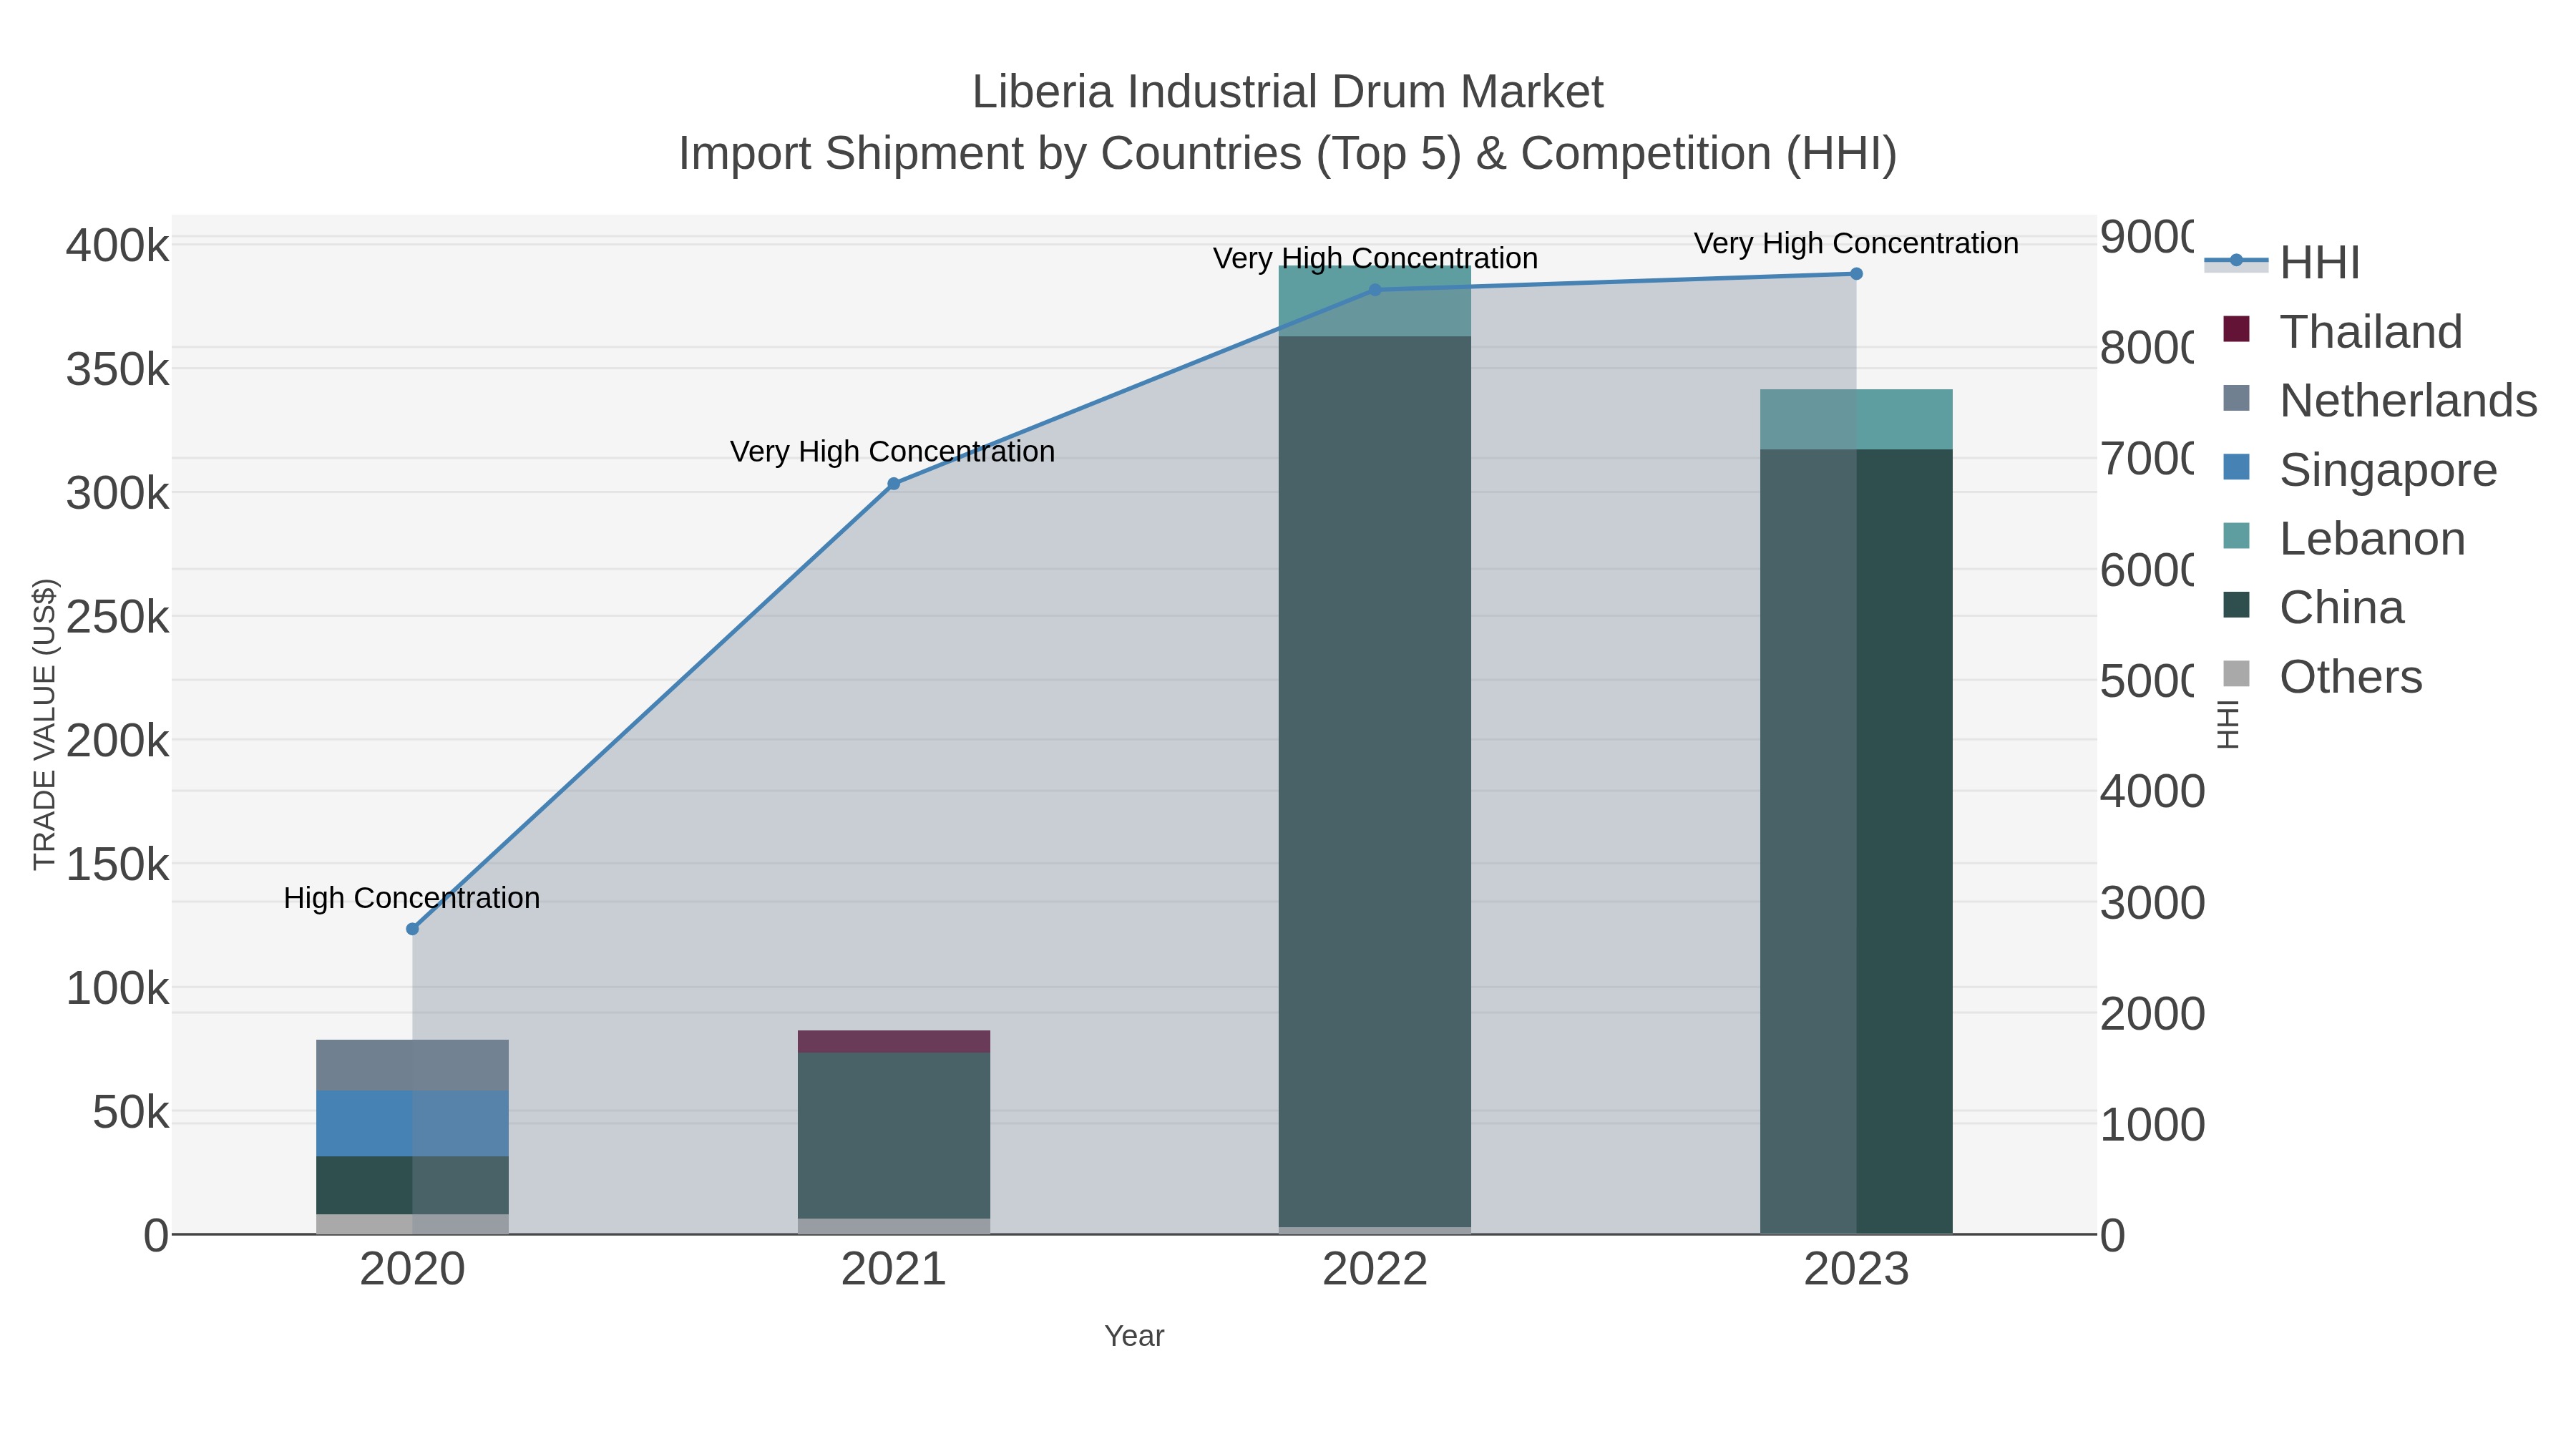The width and height of the screenshot is (2576, 1449).
Task: Click the HHI line marker for 2023
Action: pos(1856,274)
